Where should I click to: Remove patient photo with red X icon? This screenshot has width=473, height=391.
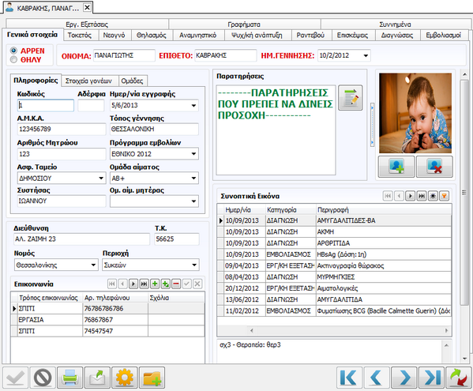434,167
